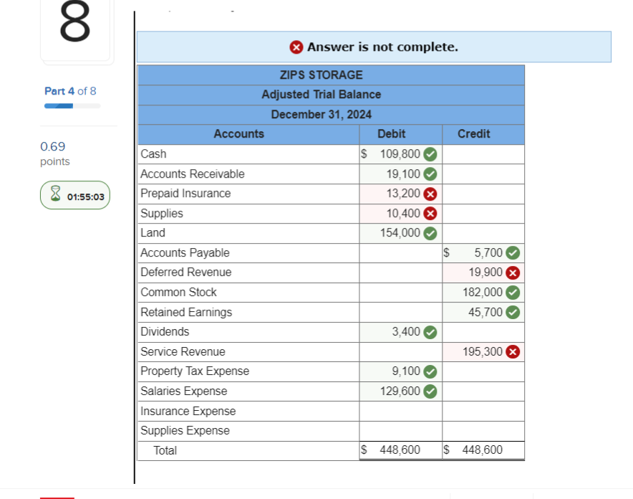The image size is (633, 499).
Task: Click the Cash debit value 109,800
Action: pyautogui.click(x=400, y=154)
